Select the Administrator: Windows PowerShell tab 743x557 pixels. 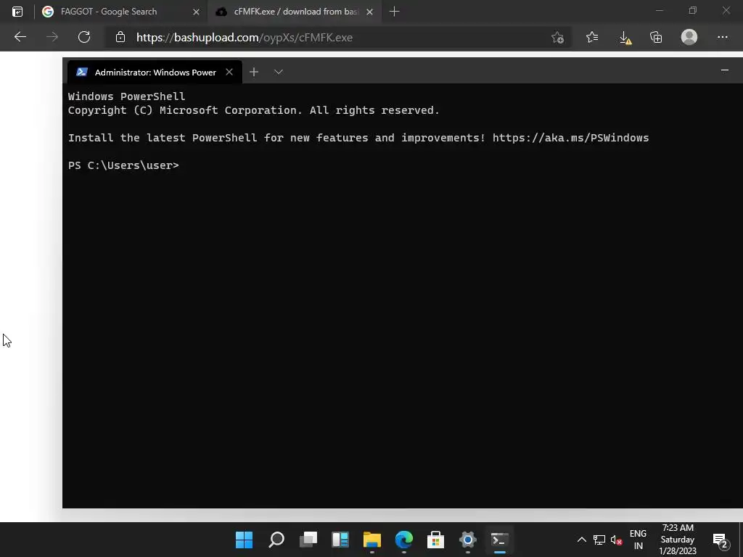(155, 72)
